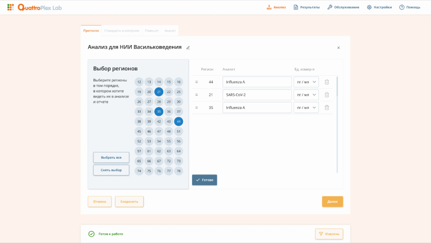
Task: Click the Далее button
Action: coord(332,201)
